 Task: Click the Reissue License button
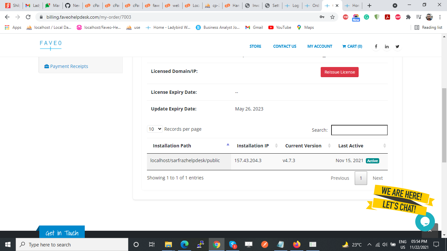click(340, 72)
